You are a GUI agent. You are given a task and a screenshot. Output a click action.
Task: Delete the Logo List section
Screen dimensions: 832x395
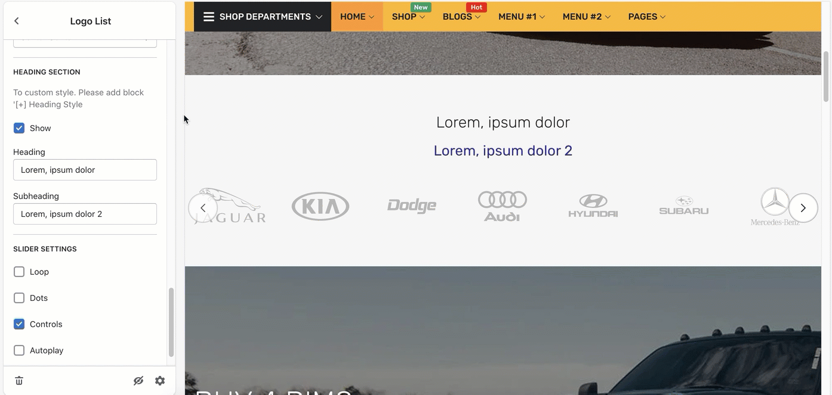click(19, 381)
